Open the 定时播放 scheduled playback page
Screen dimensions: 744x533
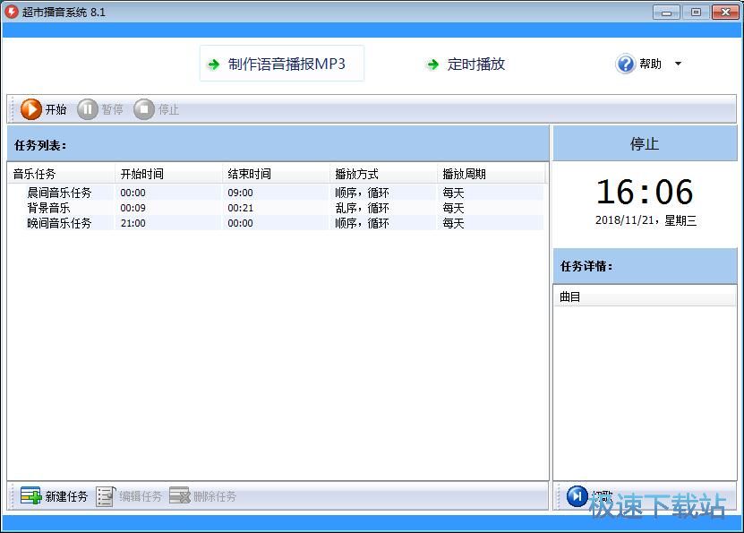(466, 64)
